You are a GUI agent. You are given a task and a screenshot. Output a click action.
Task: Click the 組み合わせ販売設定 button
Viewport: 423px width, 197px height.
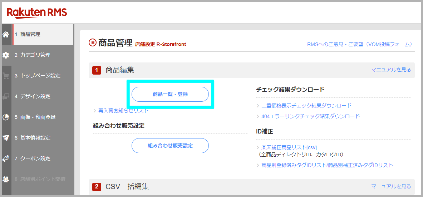(x=170, y=146)
